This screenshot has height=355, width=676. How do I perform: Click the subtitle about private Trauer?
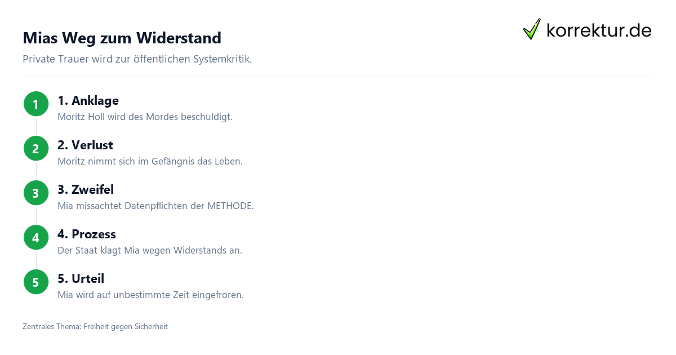(137, 59)
